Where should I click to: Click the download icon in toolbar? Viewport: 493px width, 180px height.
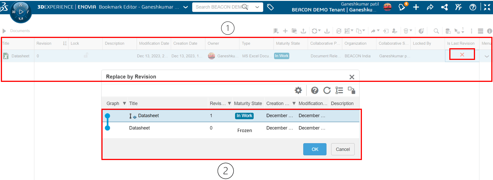[x=327, y=31]
